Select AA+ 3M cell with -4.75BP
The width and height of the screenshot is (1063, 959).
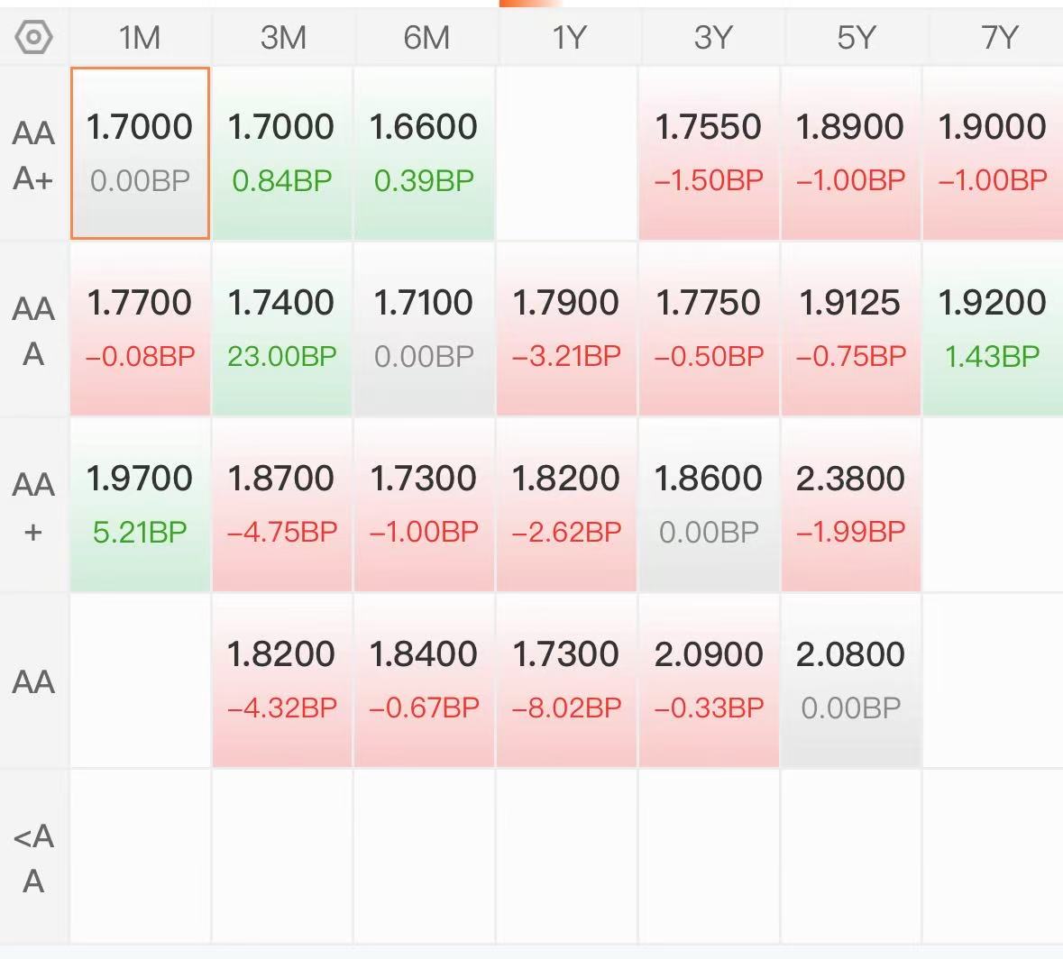(x=283, y=505)
